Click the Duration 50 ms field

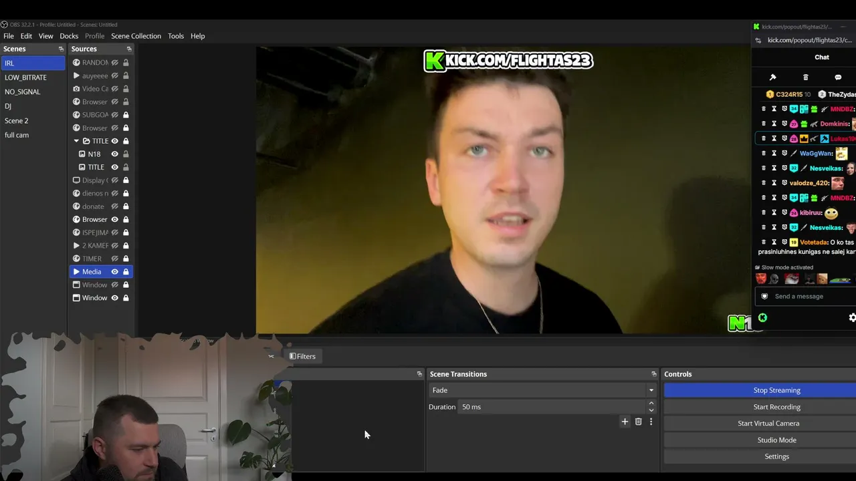[x=553, y=407]
